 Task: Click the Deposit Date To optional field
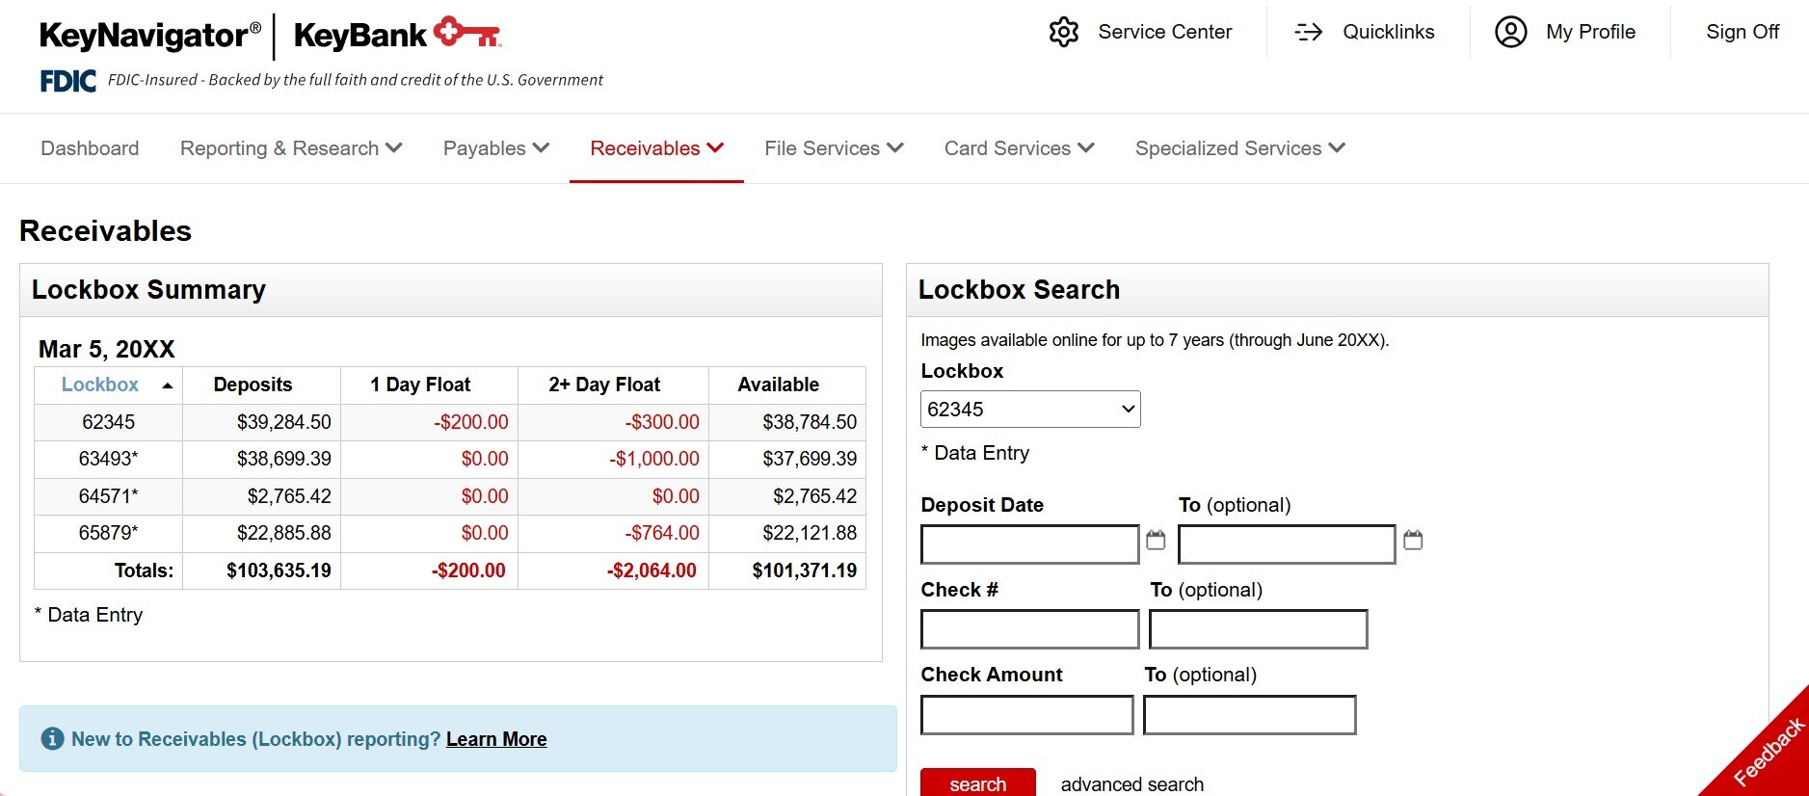coord(1287,544)
